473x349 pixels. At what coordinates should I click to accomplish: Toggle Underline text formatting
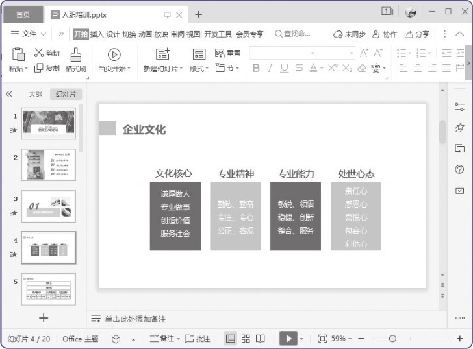click(x=284, y=68)
